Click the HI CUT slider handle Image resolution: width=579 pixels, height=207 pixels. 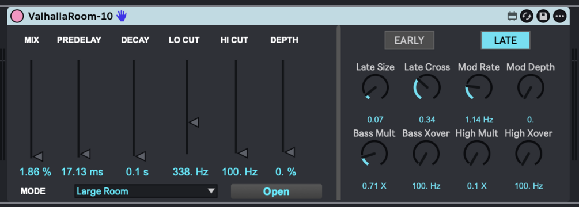click(243, 153)
